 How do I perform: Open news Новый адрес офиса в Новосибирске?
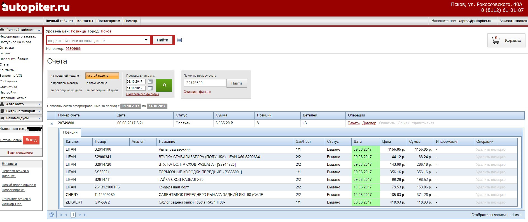click(x=19, y=188)
